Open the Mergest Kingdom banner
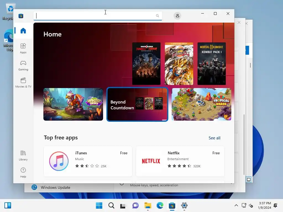 (73, 104)
